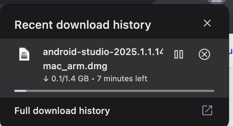Screen dimensions: 233x126
Task: Open the external-link icon for full history
Action: tap(207, 111)
